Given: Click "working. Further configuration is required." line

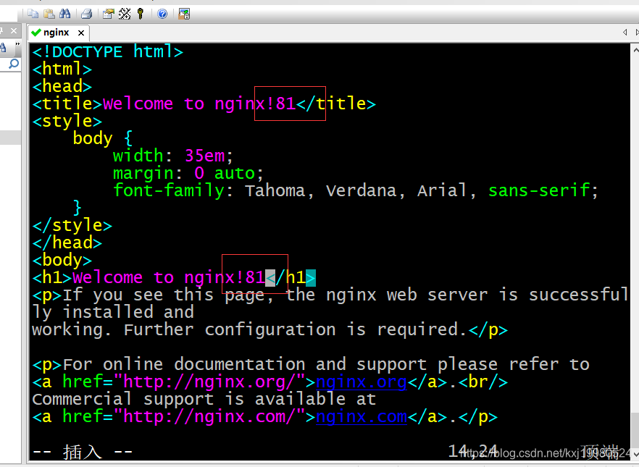Looking at the screenshot, I should coord(249,329).
